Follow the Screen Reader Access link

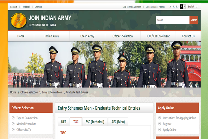click(155, 7)
